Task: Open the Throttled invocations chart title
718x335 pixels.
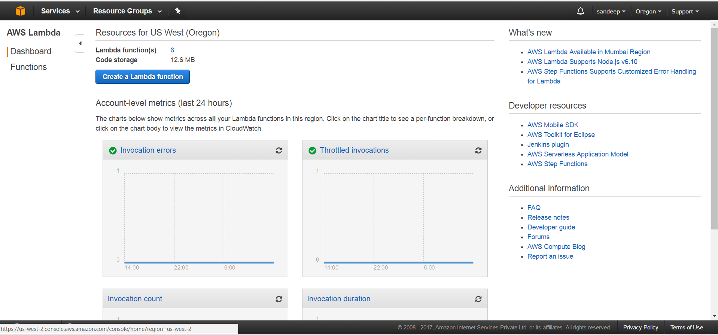Action: click(x=354, y=150)
